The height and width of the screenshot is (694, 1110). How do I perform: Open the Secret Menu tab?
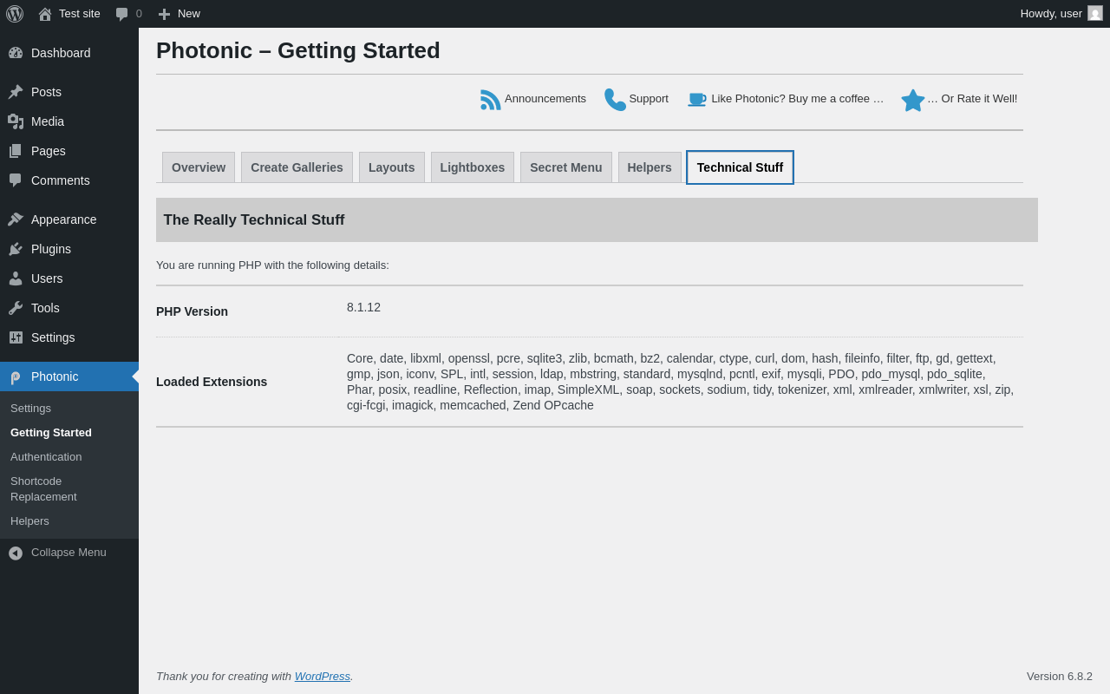coord(566,167)
